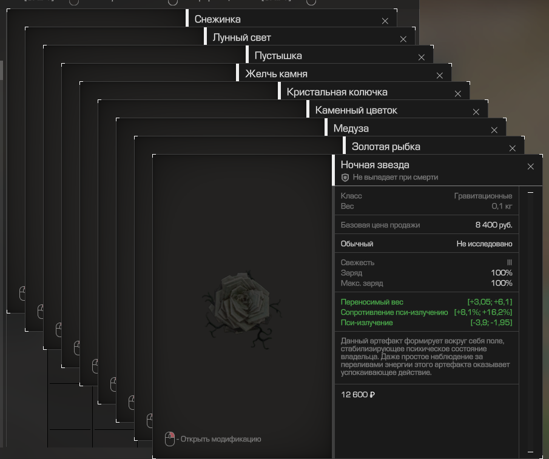Close the Кристальная колючка item window
This screenshot has width=549, height=459.
pyautogui.click(x=458, y=94)
